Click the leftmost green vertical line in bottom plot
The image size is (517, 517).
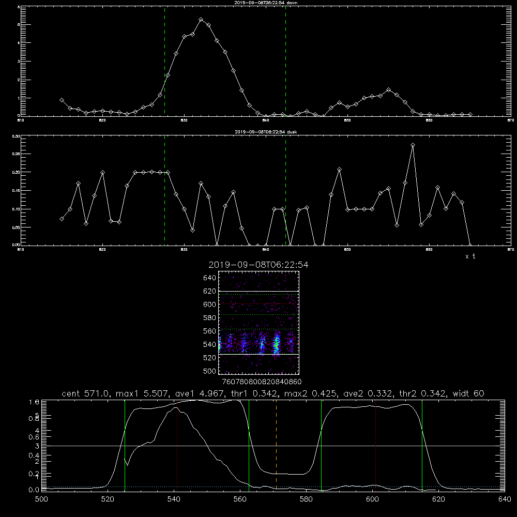click(125, 446)
